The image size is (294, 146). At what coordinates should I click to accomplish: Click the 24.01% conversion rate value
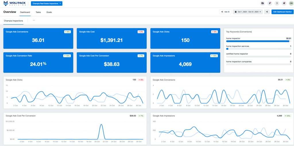pyautogui.click(x=38, y=64)
